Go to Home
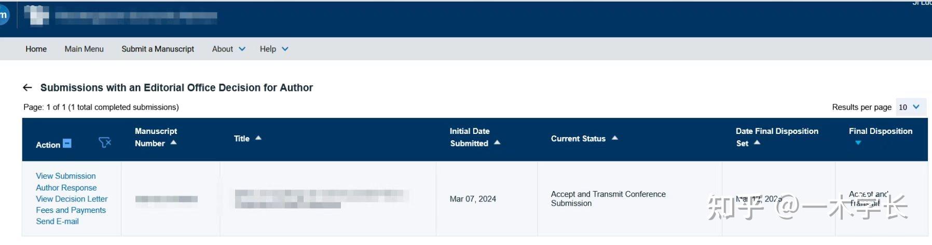Viewport: 932px width, 245px height. (36, 49)
